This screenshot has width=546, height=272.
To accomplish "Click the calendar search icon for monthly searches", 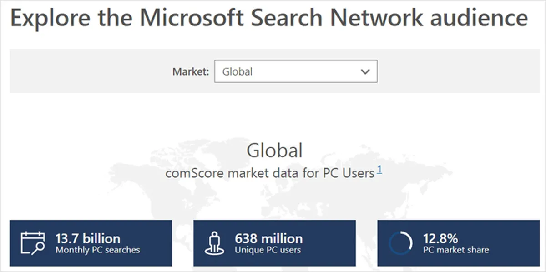I will click(x=33, y=243).
